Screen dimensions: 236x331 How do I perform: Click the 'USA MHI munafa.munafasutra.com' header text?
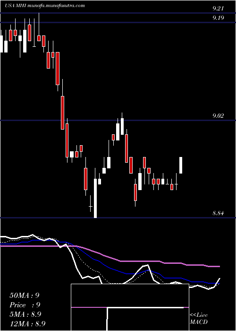point(45,6)
